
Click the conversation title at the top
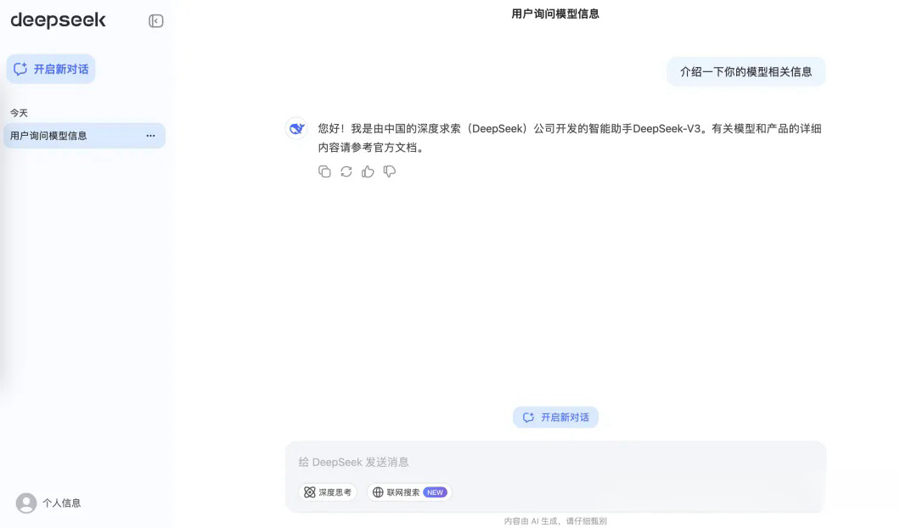pyautogui.click(x=555, y=14)
